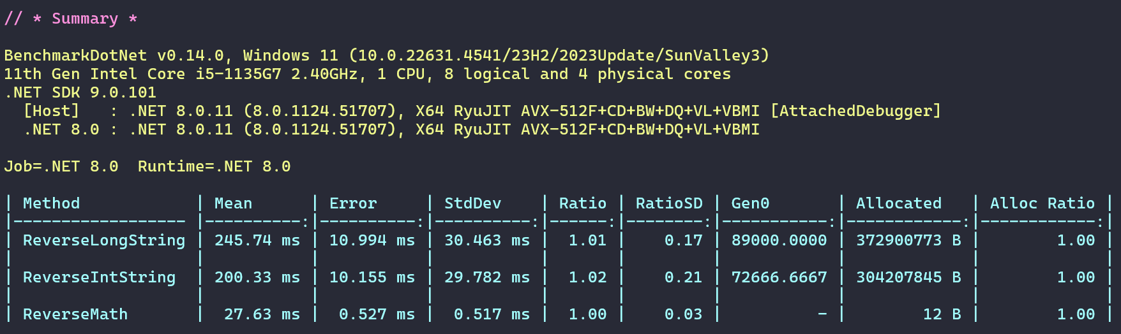
Task: Click the Job=.NET 8.0 text
Action: (x=61, y=166)
